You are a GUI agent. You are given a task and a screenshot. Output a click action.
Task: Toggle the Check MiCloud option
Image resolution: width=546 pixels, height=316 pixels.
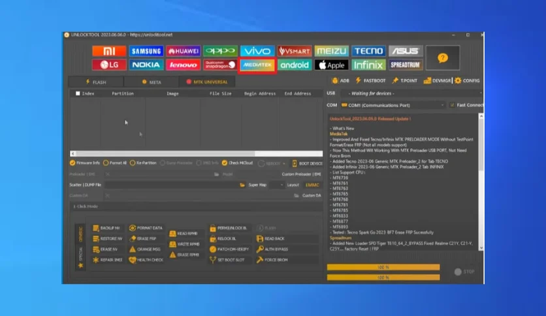point(238,163)
